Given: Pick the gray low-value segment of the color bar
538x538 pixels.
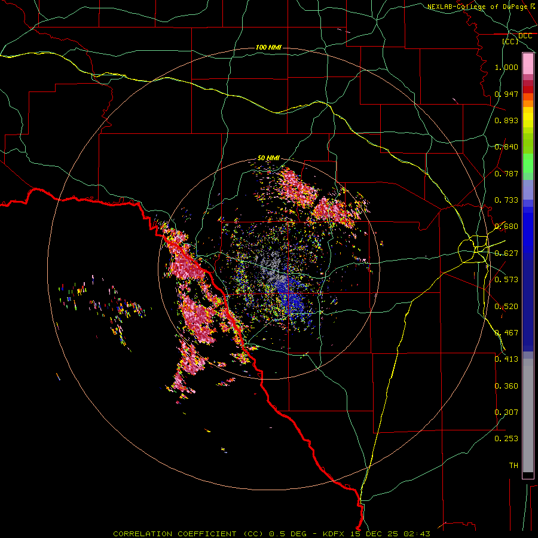Looking at the screenshot, I should 528,415.
